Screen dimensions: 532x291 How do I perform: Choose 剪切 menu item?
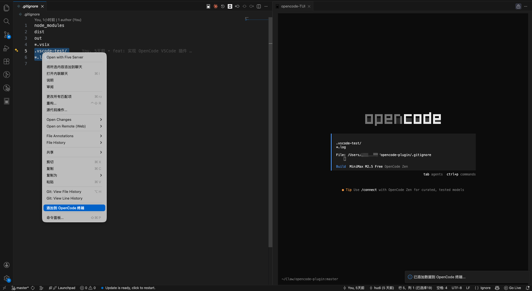point(74,162)
